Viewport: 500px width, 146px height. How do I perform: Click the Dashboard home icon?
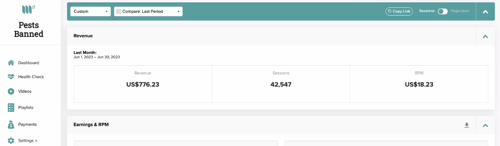point(11,63)
